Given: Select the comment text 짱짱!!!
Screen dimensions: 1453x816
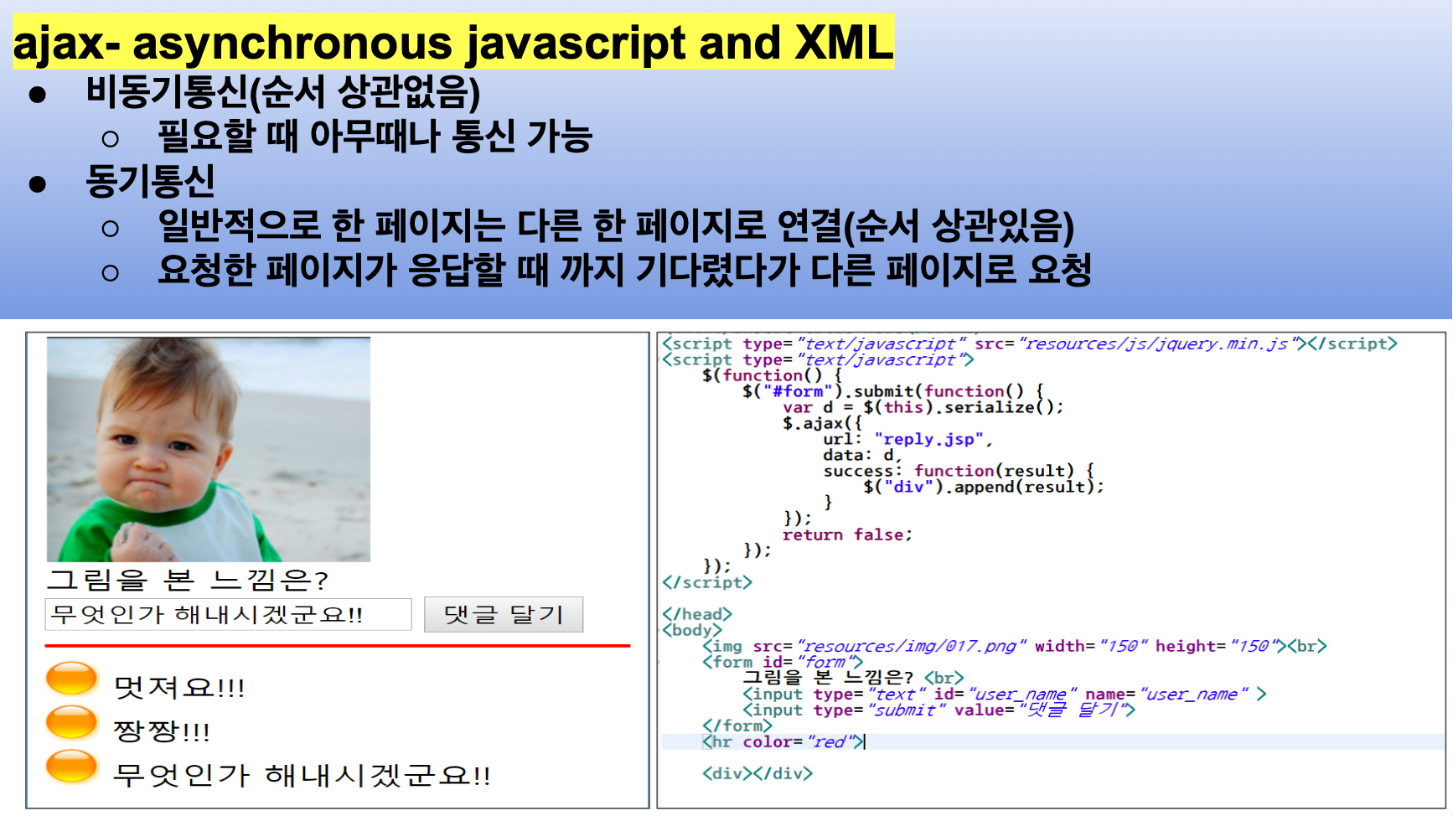Looking at the screenshot, I should (x=161, y=731).
